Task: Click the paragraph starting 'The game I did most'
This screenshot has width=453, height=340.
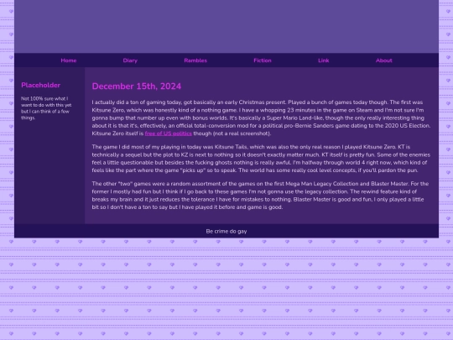Action: click(261, 159)
